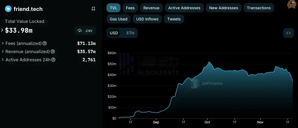Image resolution: width=298 pixels, height=128 pixels.
Task: Switch chart denomination to ETH
Action: coord(130,33)
